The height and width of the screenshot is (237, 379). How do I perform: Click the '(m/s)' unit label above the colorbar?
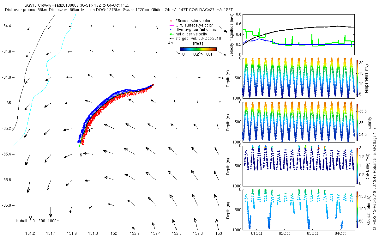point(198,43)
